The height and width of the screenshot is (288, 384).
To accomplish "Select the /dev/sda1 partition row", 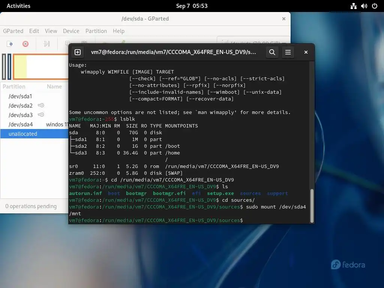I will pos(34,96).
